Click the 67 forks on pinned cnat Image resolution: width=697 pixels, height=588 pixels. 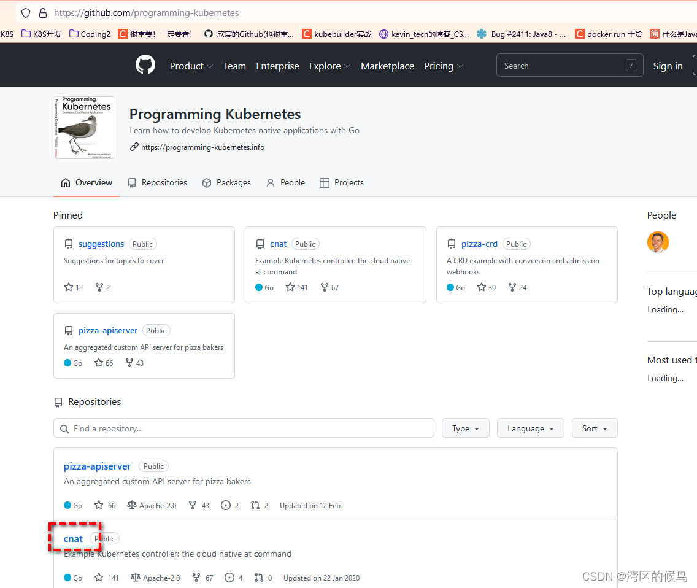pos(330,287)
